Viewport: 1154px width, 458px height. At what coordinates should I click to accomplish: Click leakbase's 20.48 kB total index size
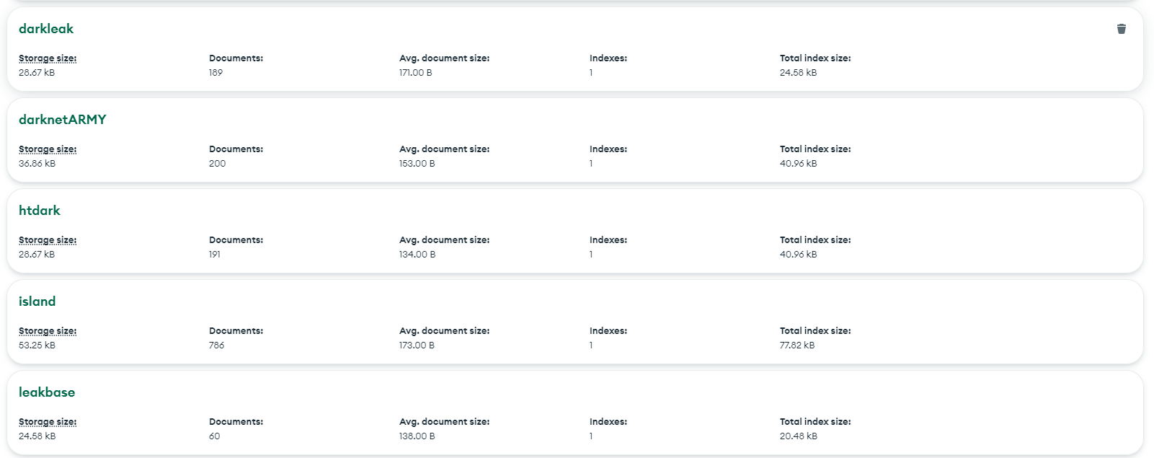799,436
